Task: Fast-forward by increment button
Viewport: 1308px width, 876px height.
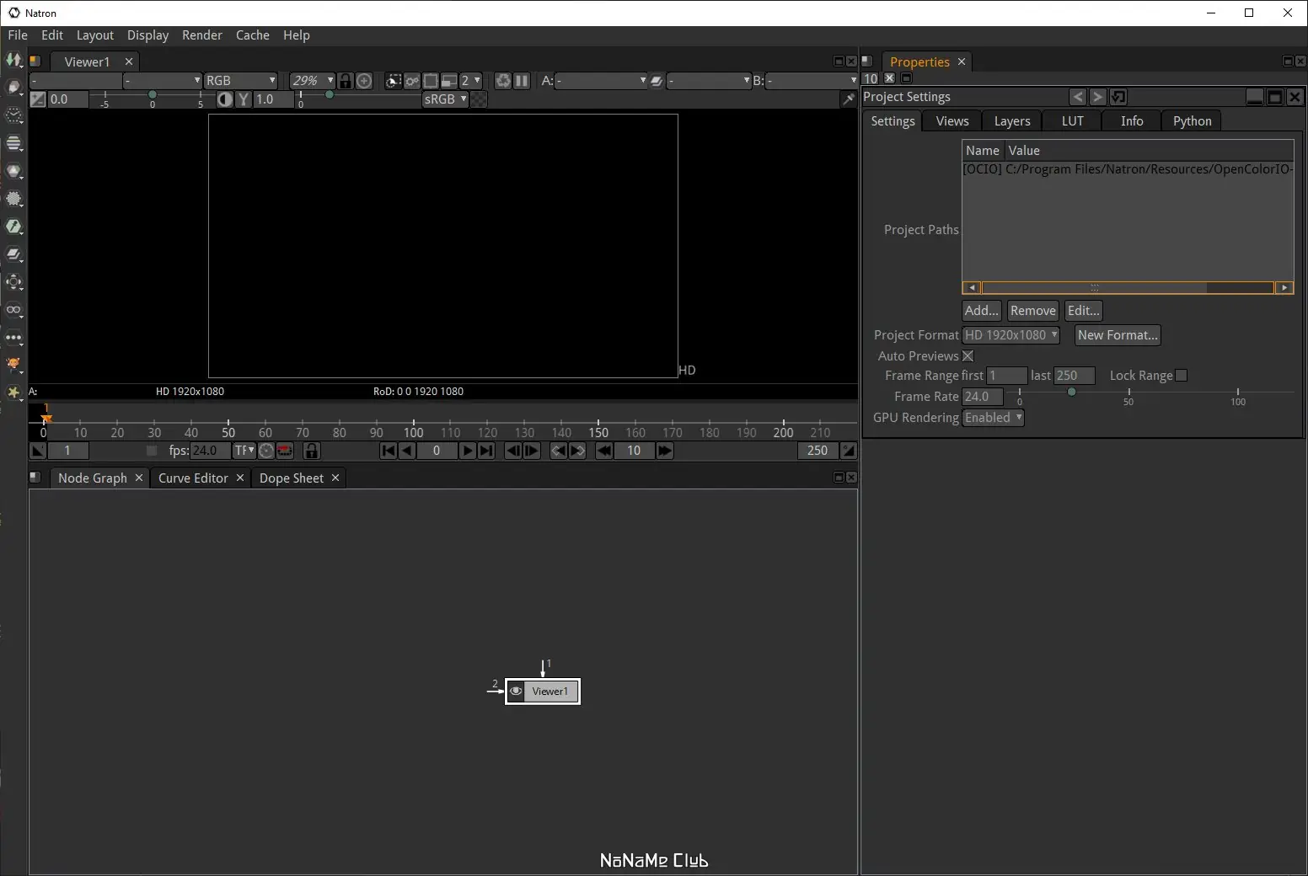Action: pyautogui.click(x=665, y=451)
